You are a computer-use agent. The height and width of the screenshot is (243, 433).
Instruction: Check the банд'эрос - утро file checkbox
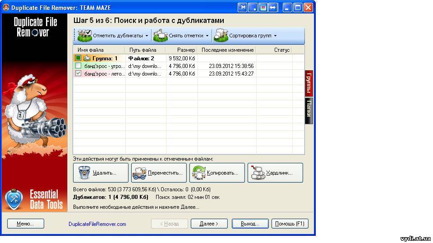click(78, 66)
